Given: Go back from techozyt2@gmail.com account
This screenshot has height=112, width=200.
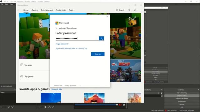Looking at the screenshot, I should tap(57, 28).
